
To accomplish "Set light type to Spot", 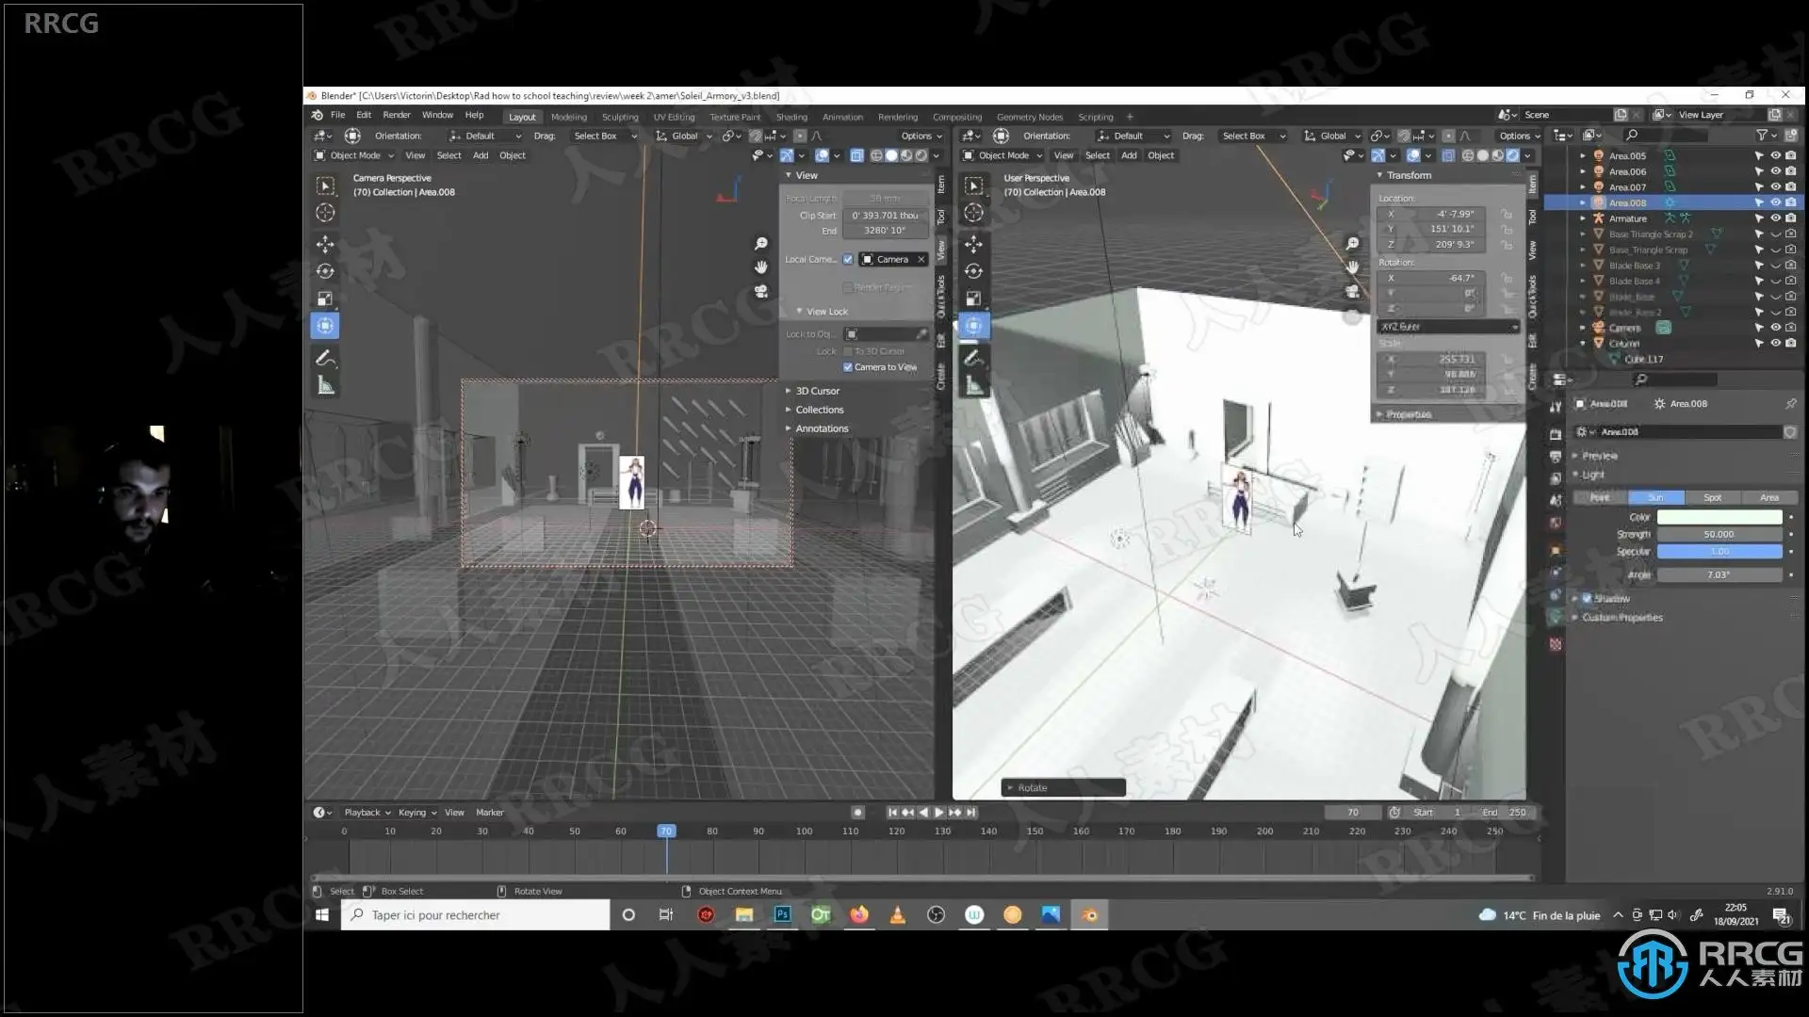I will (1712, 497).
